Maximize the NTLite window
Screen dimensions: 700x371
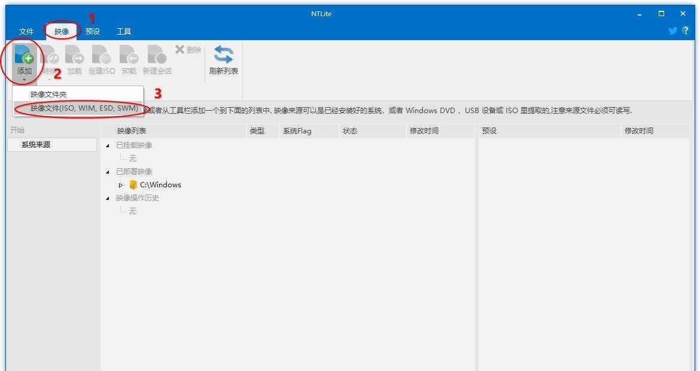(x=661, y=14)
